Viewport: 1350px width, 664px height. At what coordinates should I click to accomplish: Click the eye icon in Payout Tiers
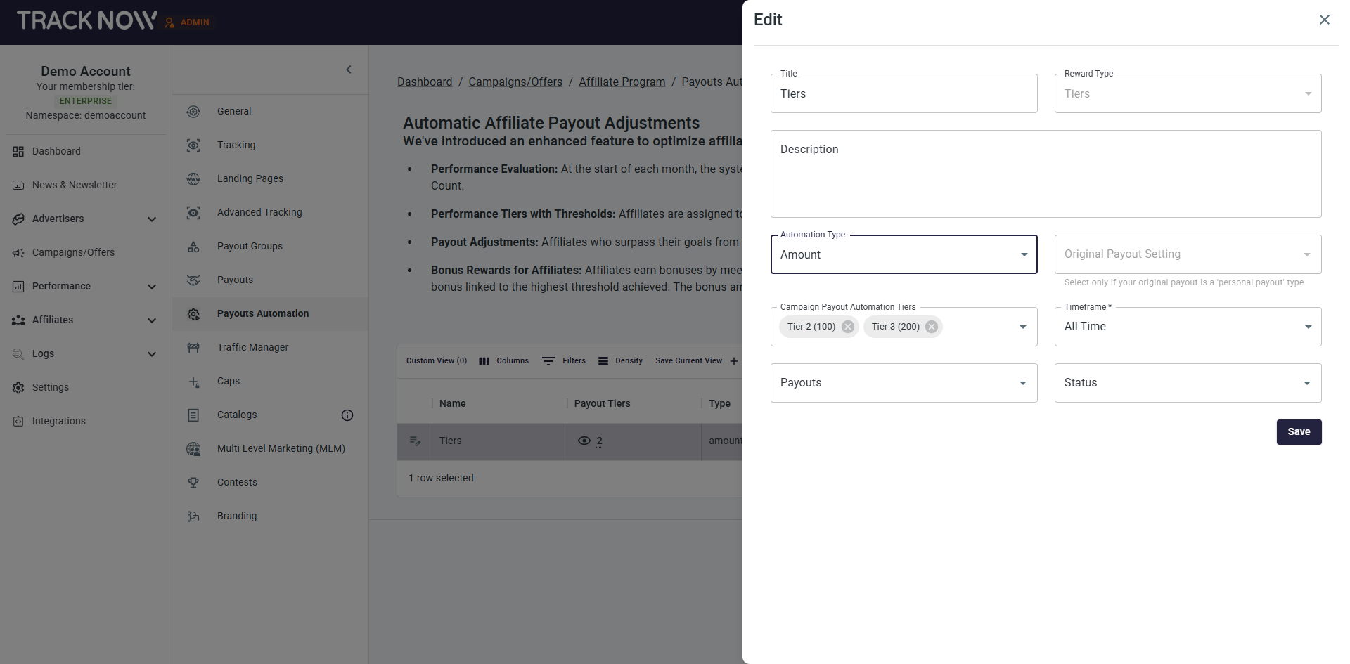pyautogui.click(x=584, y=441)
